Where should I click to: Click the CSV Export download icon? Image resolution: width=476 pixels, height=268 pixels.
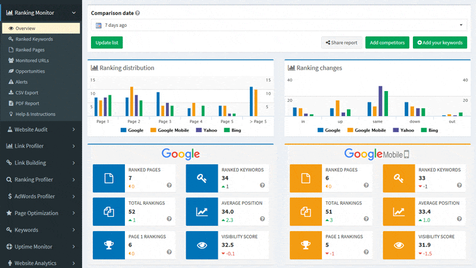coord(11,92)
